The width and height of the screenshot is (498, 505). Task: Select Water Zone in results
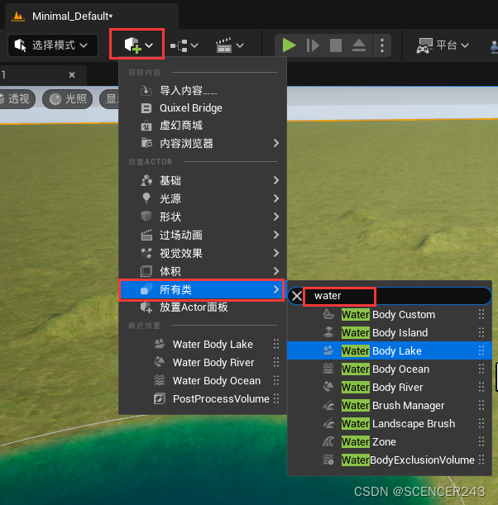pyautogui.click(x=390, y=441)
